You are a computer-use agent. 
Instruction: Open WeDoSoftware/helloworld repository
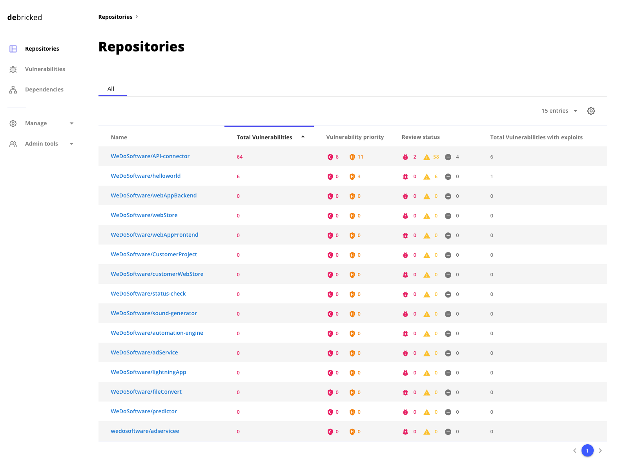146,176
